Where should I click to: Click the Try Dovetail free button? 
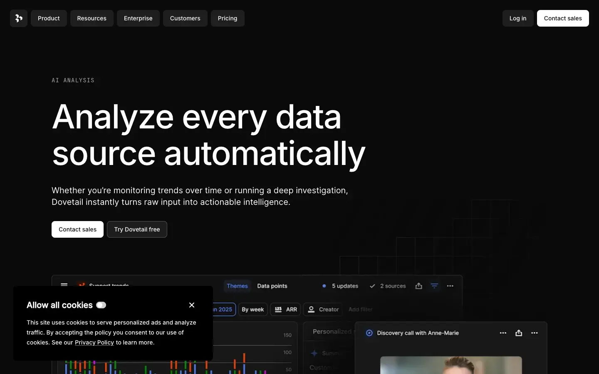pos(137,229)
